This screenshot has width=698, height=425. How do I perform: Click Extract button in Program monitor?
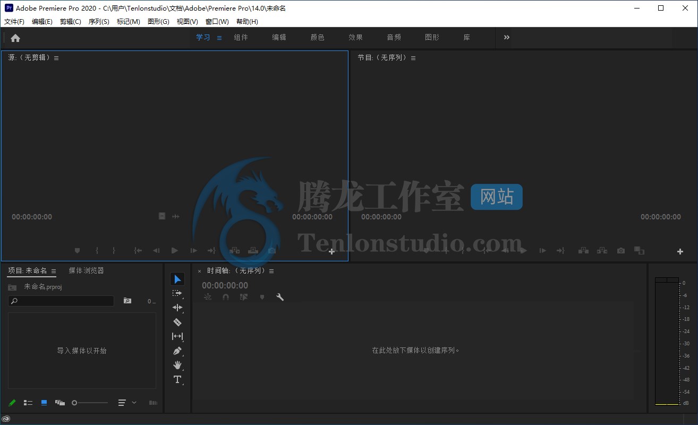[x=602, y=250]
